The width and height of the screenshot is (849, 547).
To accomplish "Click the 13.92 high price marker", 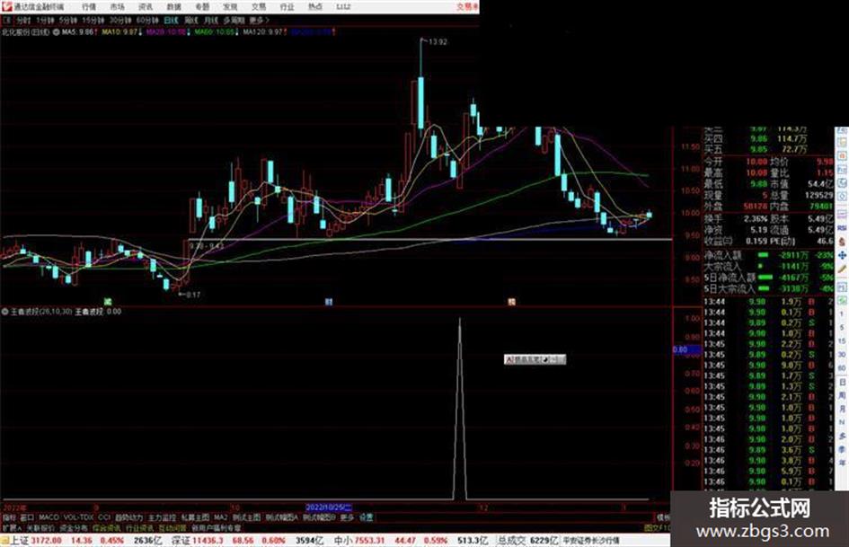I will pyautogui.click(x=438, y=41).
